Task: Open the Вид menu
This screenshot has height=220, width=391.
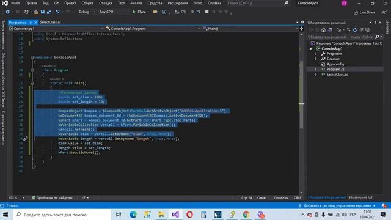Action: coord(45,3)
